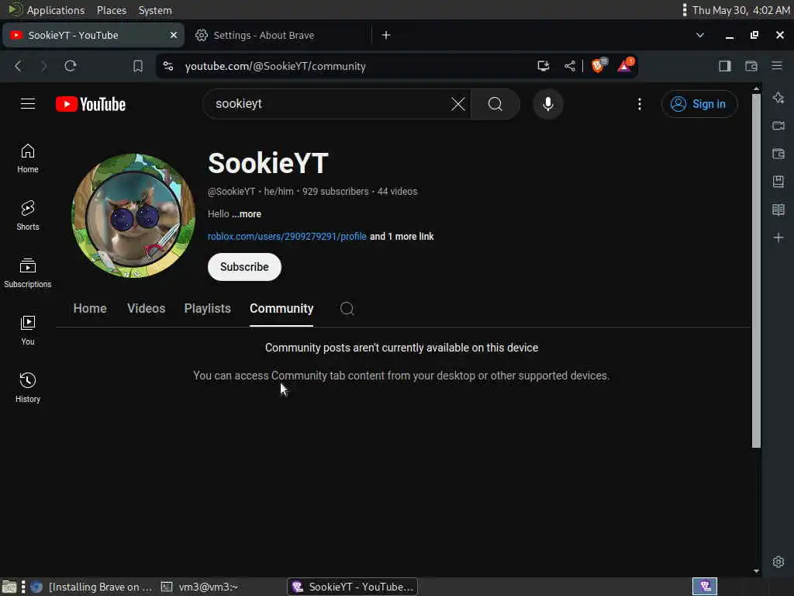Subscribe to SookieYT channel
This screenshot has width=794, height=596.
coord(244,267)
